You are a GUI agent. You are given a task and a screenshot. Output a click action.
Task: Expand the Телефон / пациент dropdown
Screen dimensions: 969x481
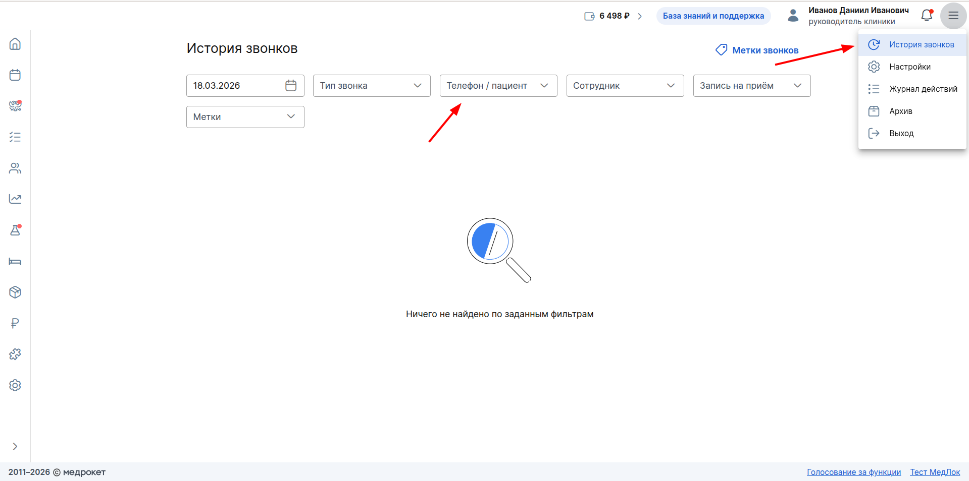498,86
